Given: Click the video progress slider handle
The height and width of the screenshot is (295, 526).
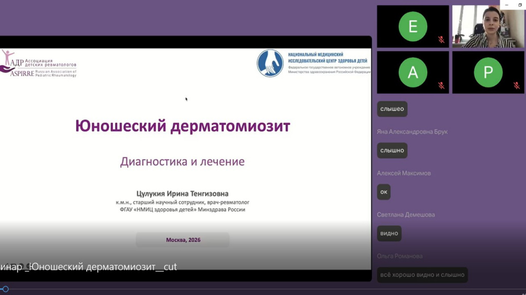Looking at the screenshot, I should [x=5, y=289].
